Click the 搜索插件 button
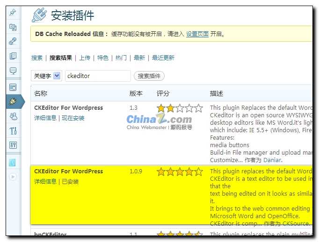 point(149,76)
